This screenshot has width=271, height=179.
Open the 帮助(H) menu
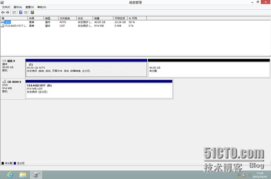(x=42, y=7)
